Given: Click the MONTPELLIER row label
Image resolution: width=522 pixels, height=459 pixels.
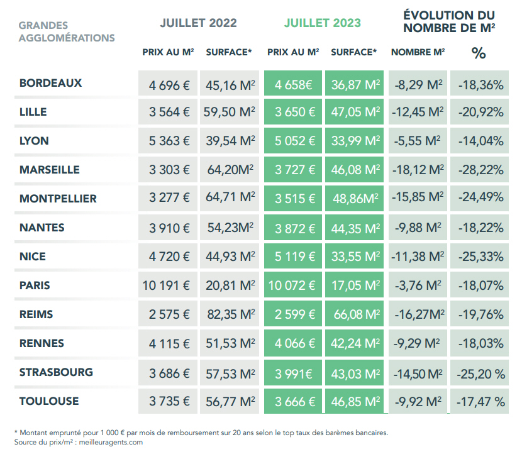Looking at the screenshot, I should (58, 199).
